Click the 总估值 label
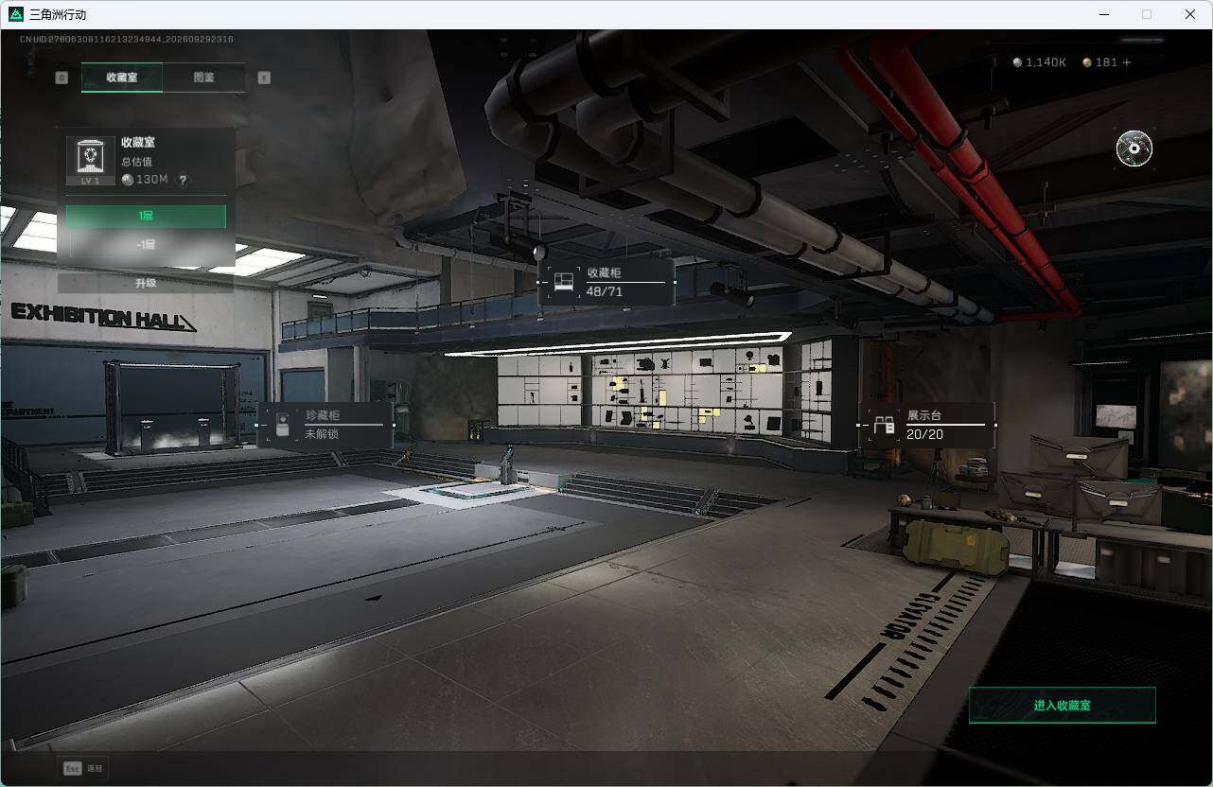 [x=136, y=162]
